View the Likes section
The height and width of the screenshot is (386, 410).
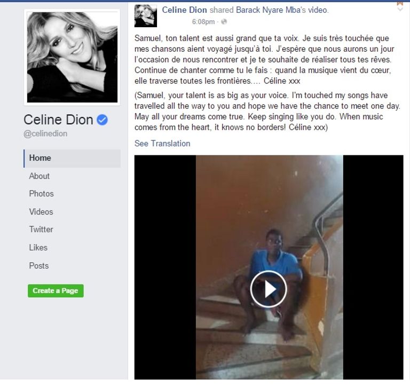coord(38,247)
